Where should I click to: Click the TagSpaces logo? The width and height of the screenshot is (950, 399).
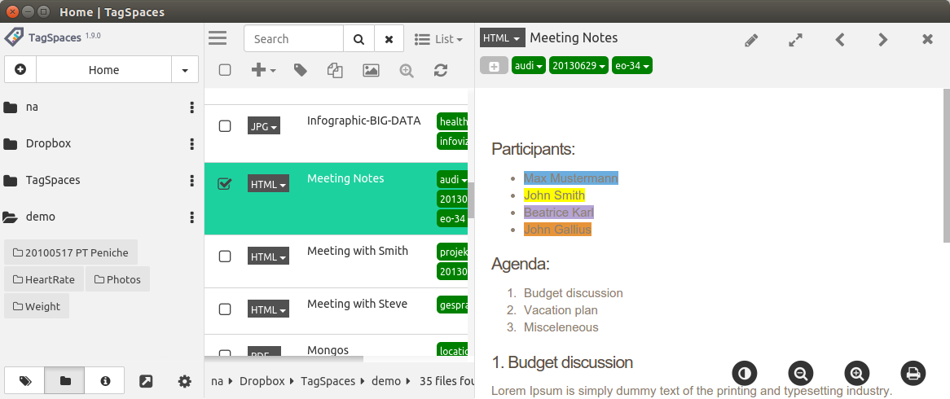pos(14,37)
